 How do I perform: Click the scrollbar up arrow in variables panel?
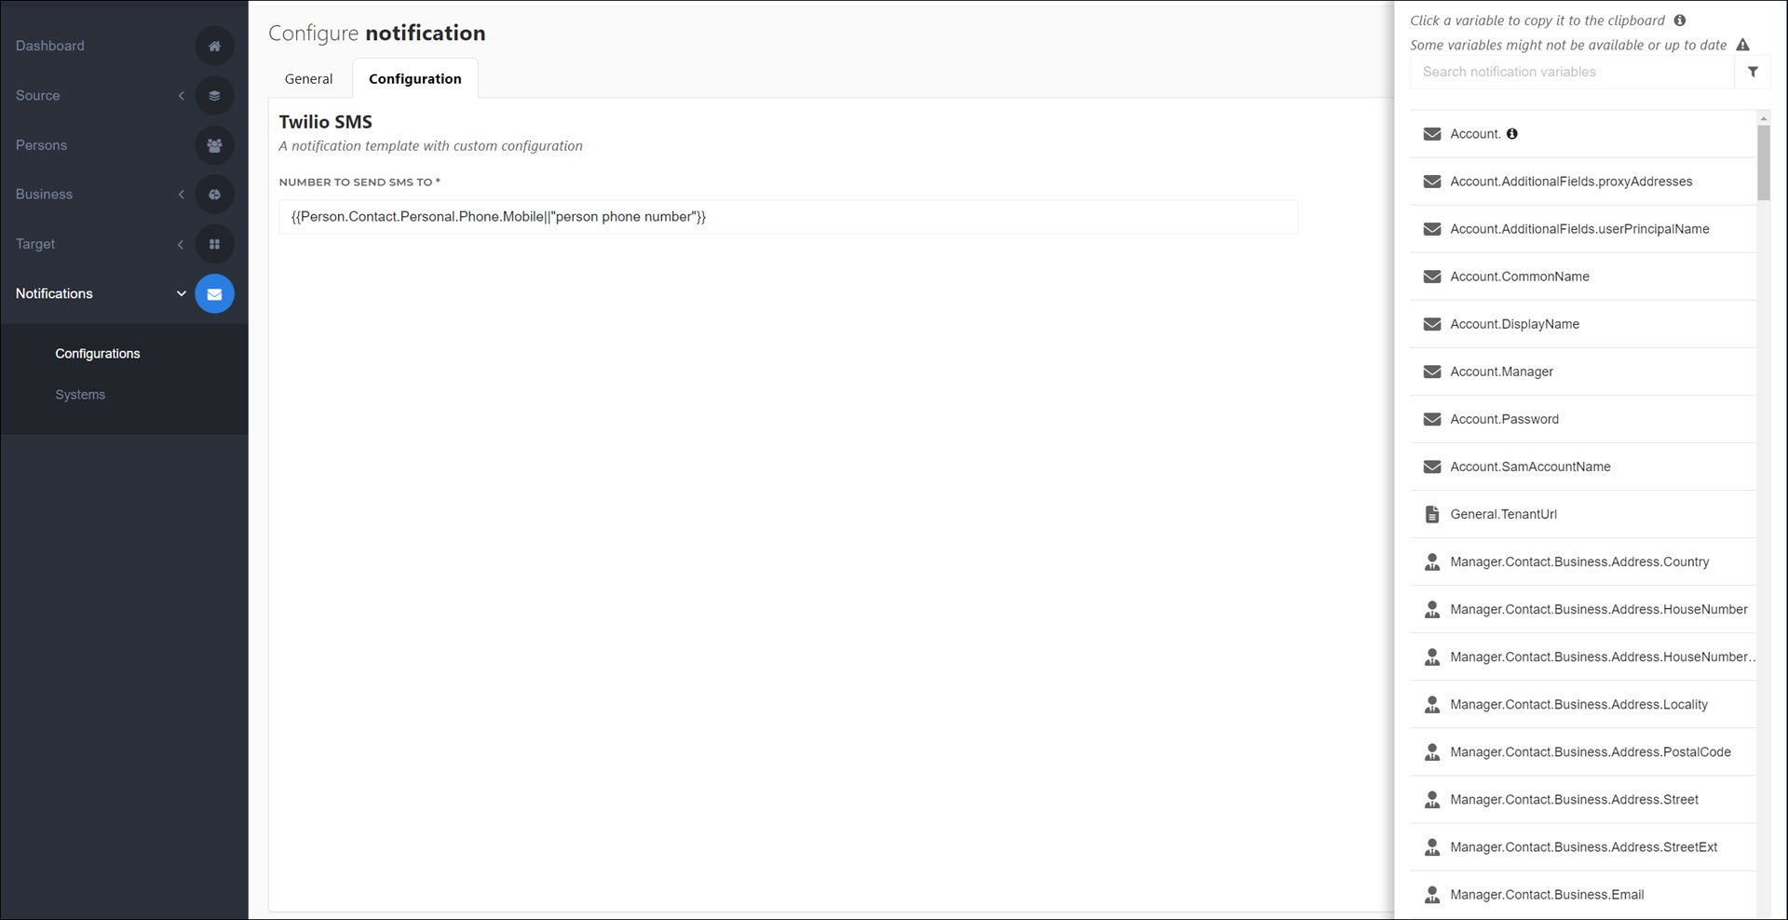point(1763,118)
